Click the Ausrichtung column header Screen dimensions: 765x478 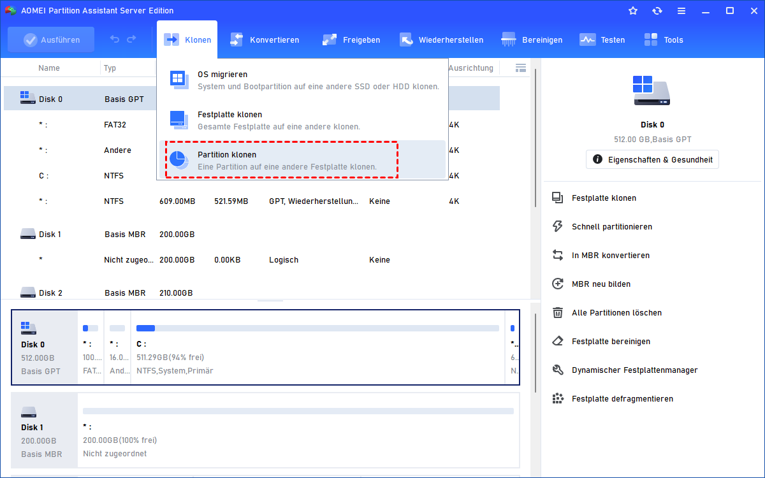pyautogui.click(x=470, y=68)
